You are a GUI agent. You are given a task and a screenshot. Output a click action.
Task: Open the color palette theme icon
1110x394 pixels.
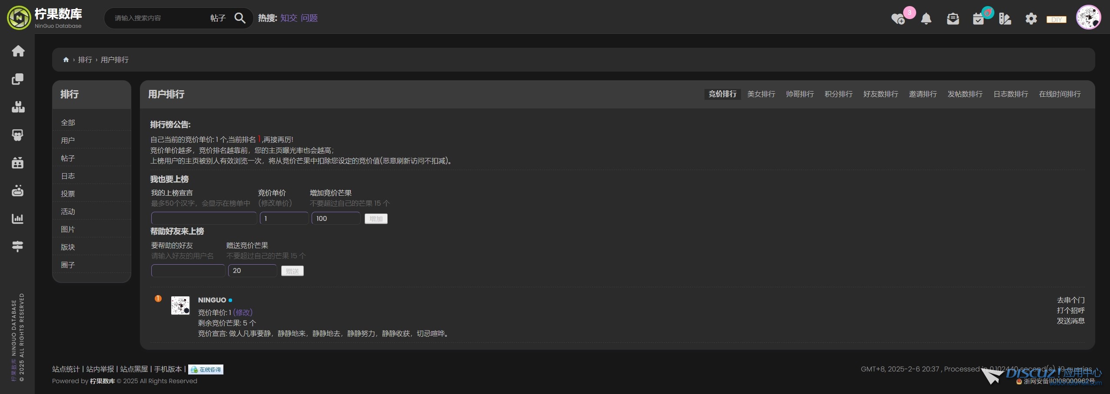click(1005, 19)
